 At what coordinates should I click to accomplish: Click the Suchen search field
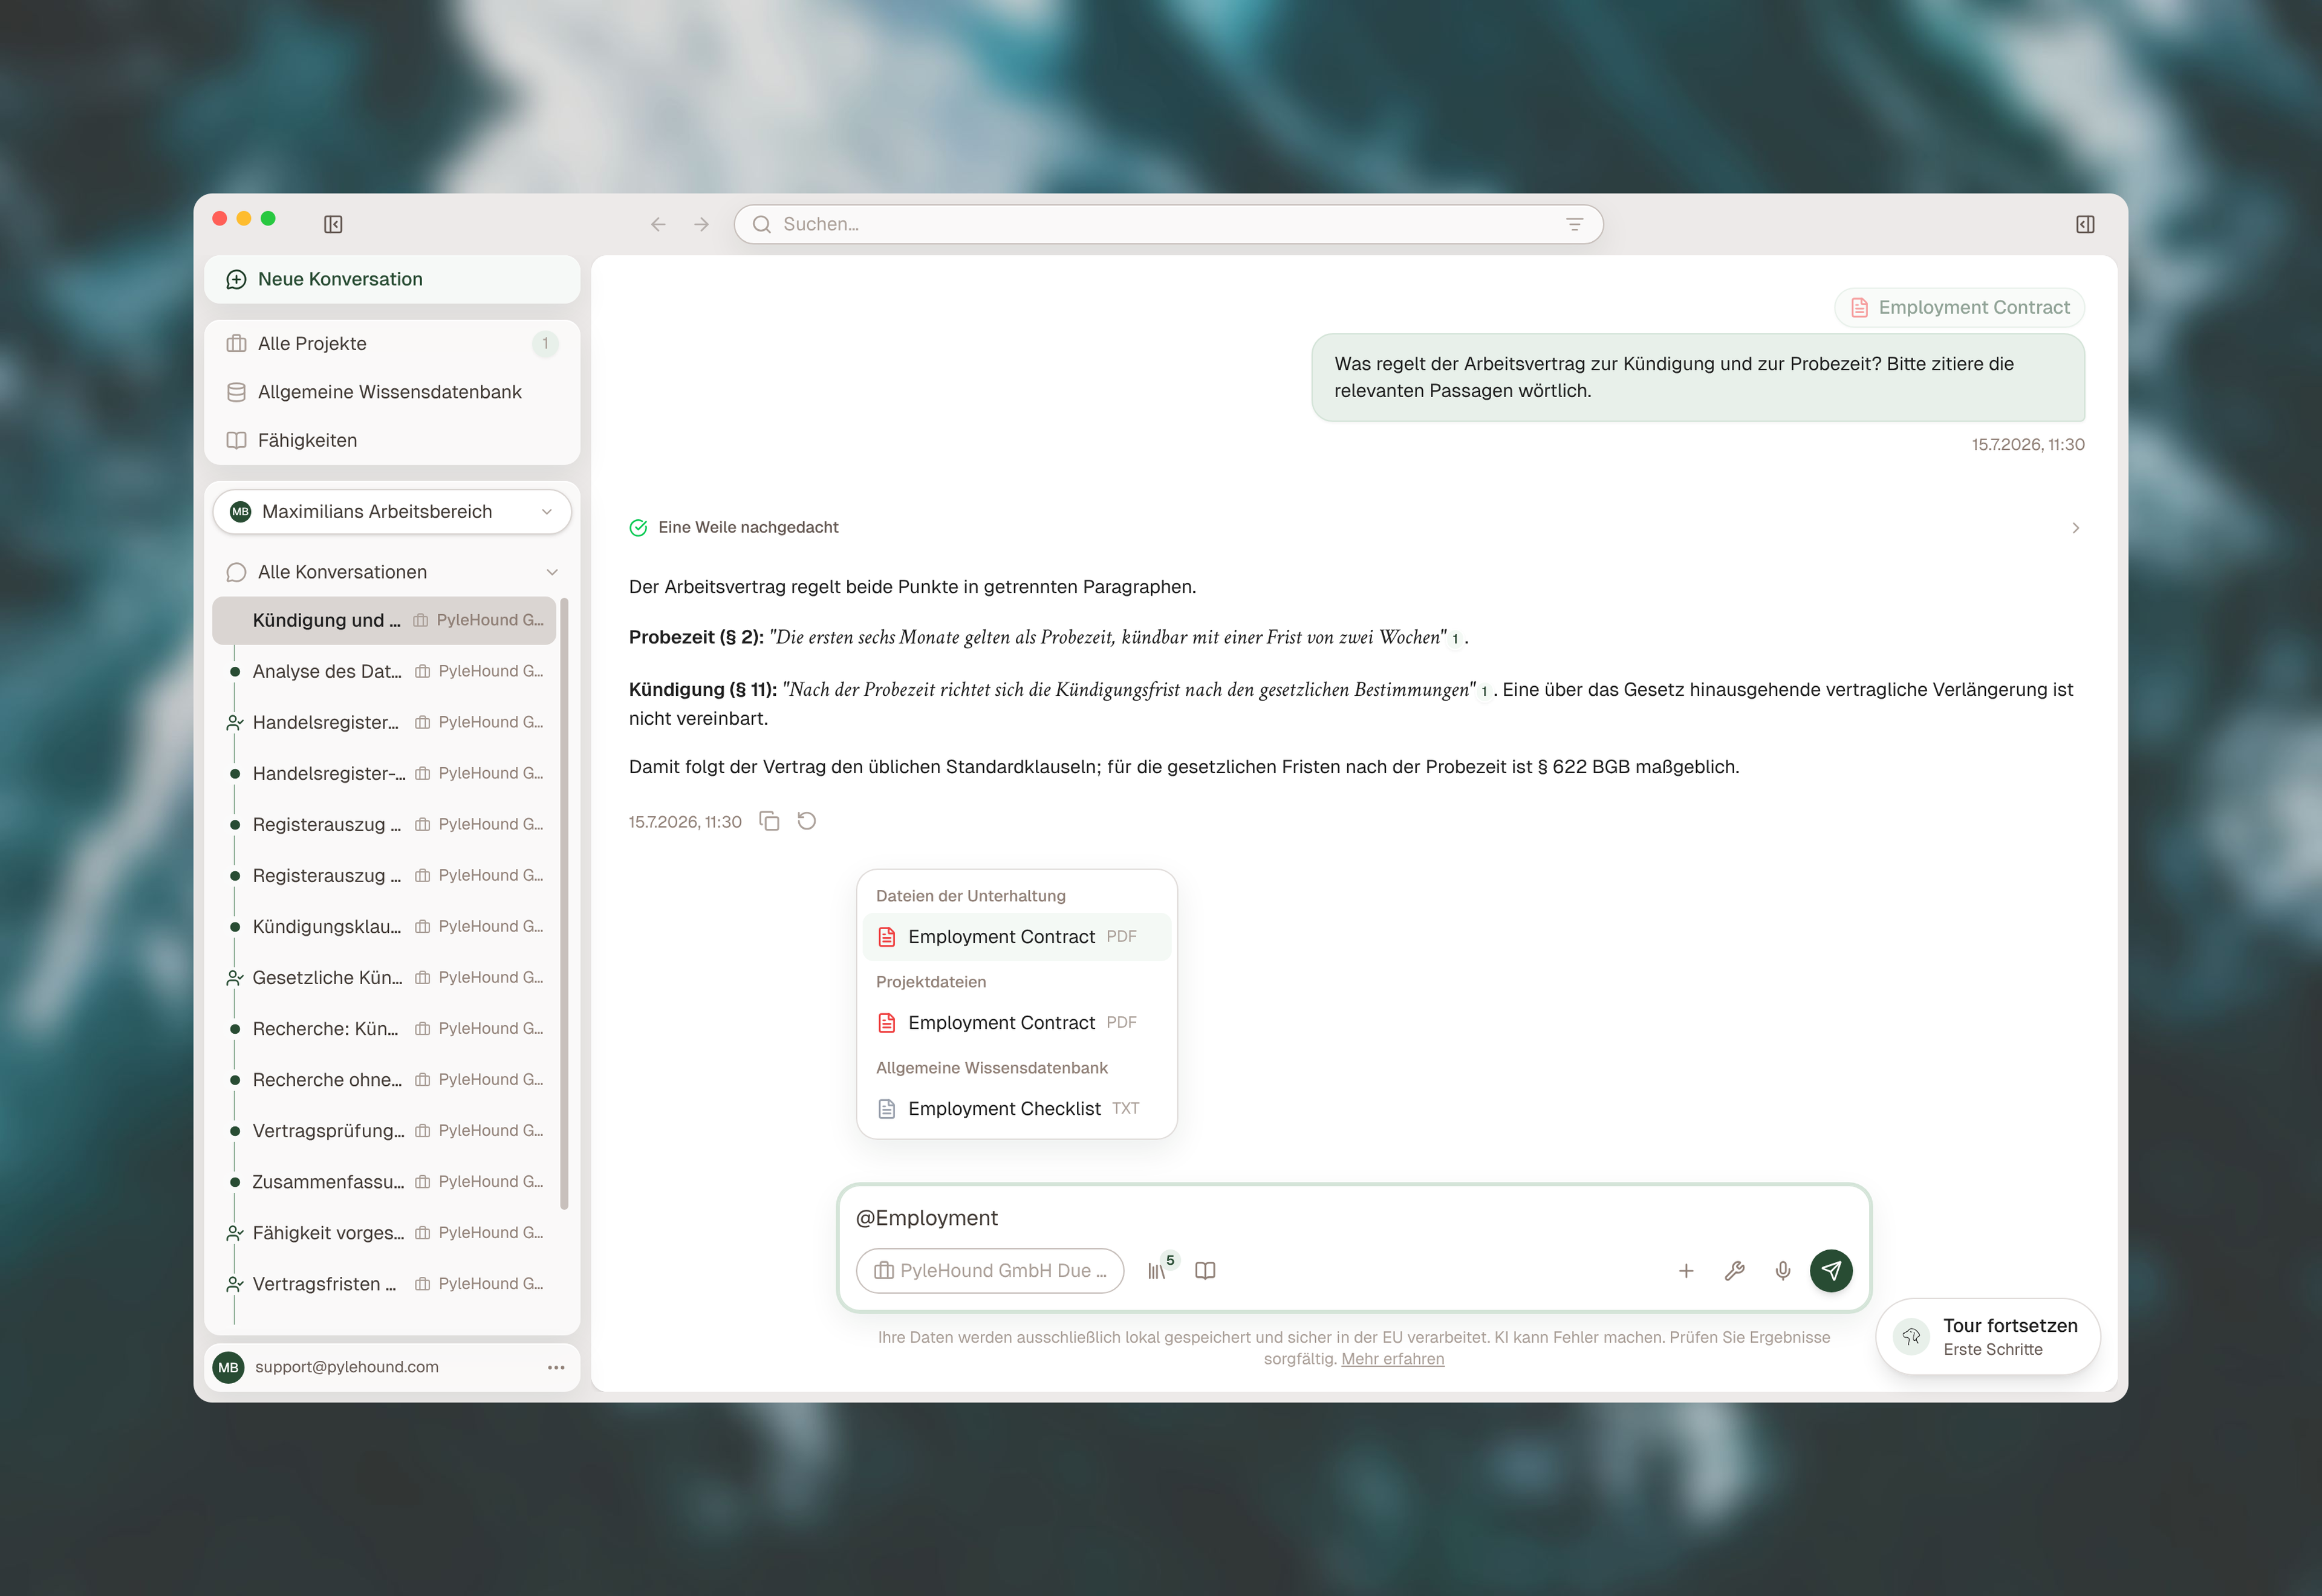tap(1168, 224)
